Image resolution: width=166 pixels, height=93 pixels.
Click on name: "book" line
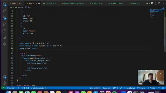[29, 31]
